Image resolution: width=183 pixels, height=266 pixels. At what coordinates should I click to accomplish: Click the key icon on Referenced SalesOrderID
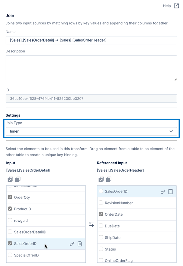coord(163,191)
